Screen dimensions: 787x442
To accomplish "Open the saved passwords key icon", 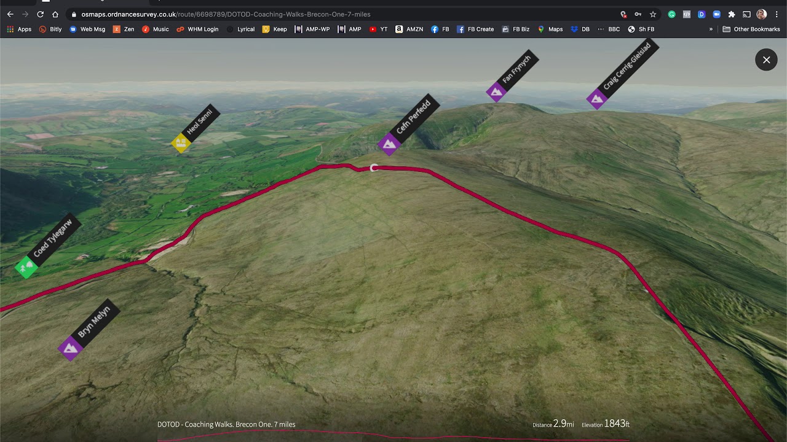I will click(x=638, y=14).
